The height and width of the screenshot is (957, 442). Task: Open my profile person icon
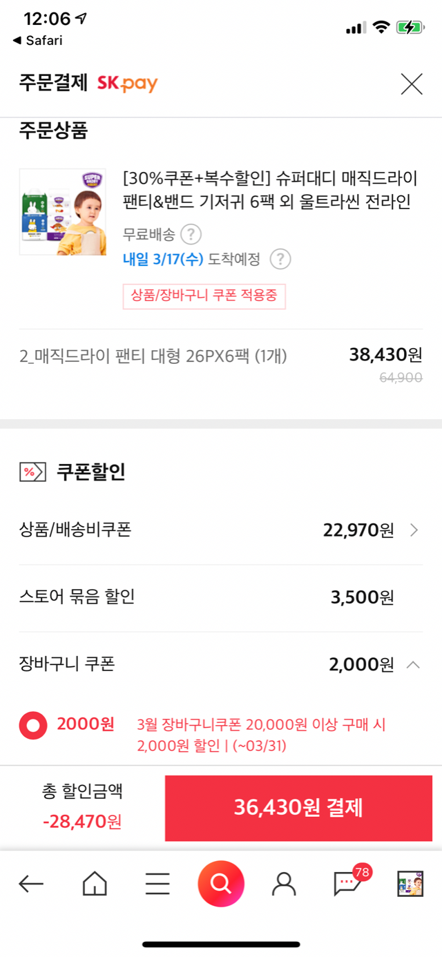[284, 883]
